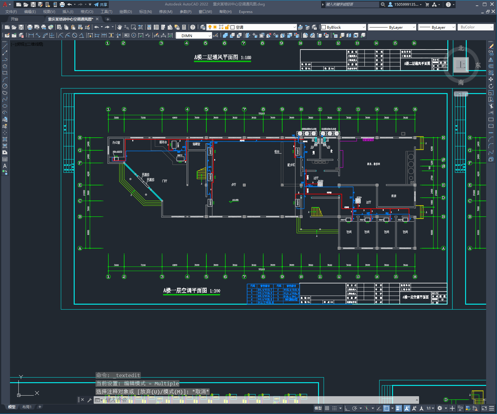Select the Pan hand tool

coord(120,27)
